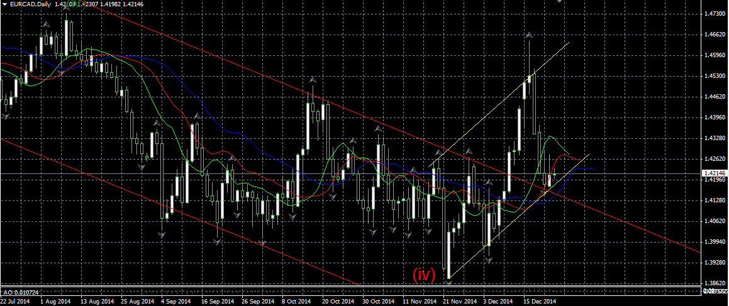Select the red (iv) wave label

423,275
